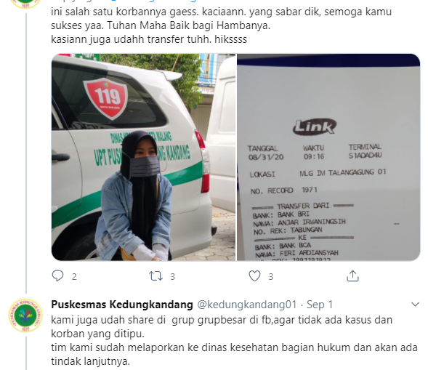This screenshot has width=428, height=370.
Task: Click the partial avatar at top left
Action: pos(25,4)
